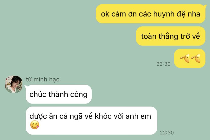The width and height of the screenshot is (210, 140).
Task: Click the word 'ok' in first yellow message
Action: coord(105,14)
